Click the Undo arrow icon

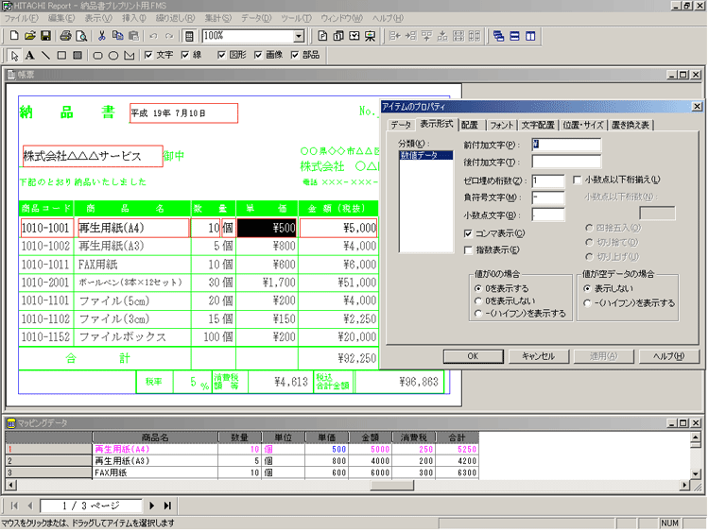tap(154, 36)
